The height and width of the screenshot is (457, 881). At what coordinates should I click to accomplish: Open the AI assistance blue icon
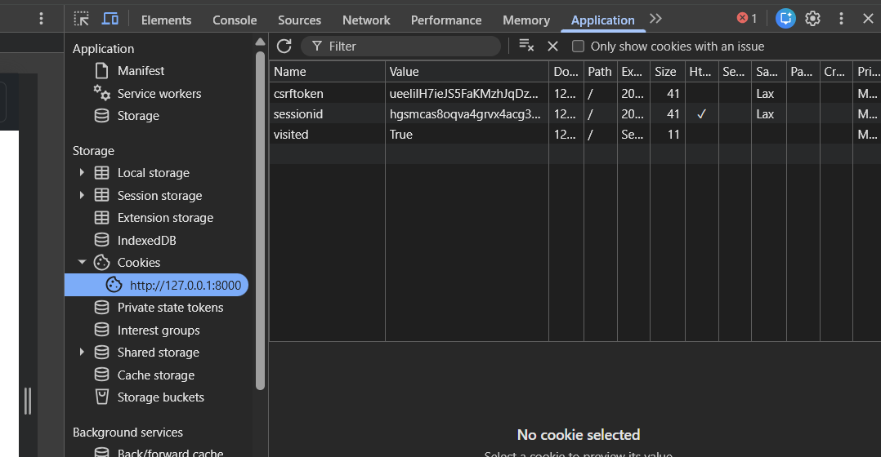point(785,19)
